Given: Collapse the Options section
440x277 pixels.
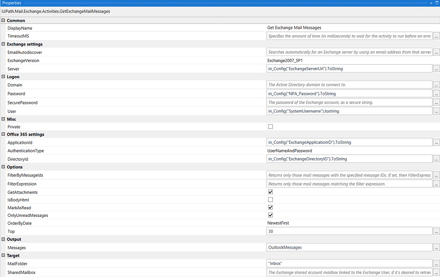Looking at the screenshot, I should [3, 167].
